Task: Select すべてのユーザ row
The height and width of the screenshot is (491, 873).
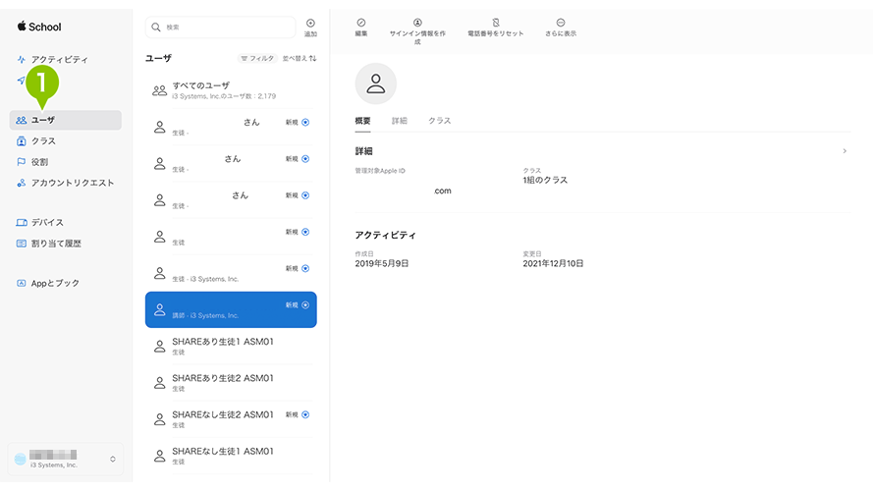Action: pyautogui.click(x=231, y=90)
